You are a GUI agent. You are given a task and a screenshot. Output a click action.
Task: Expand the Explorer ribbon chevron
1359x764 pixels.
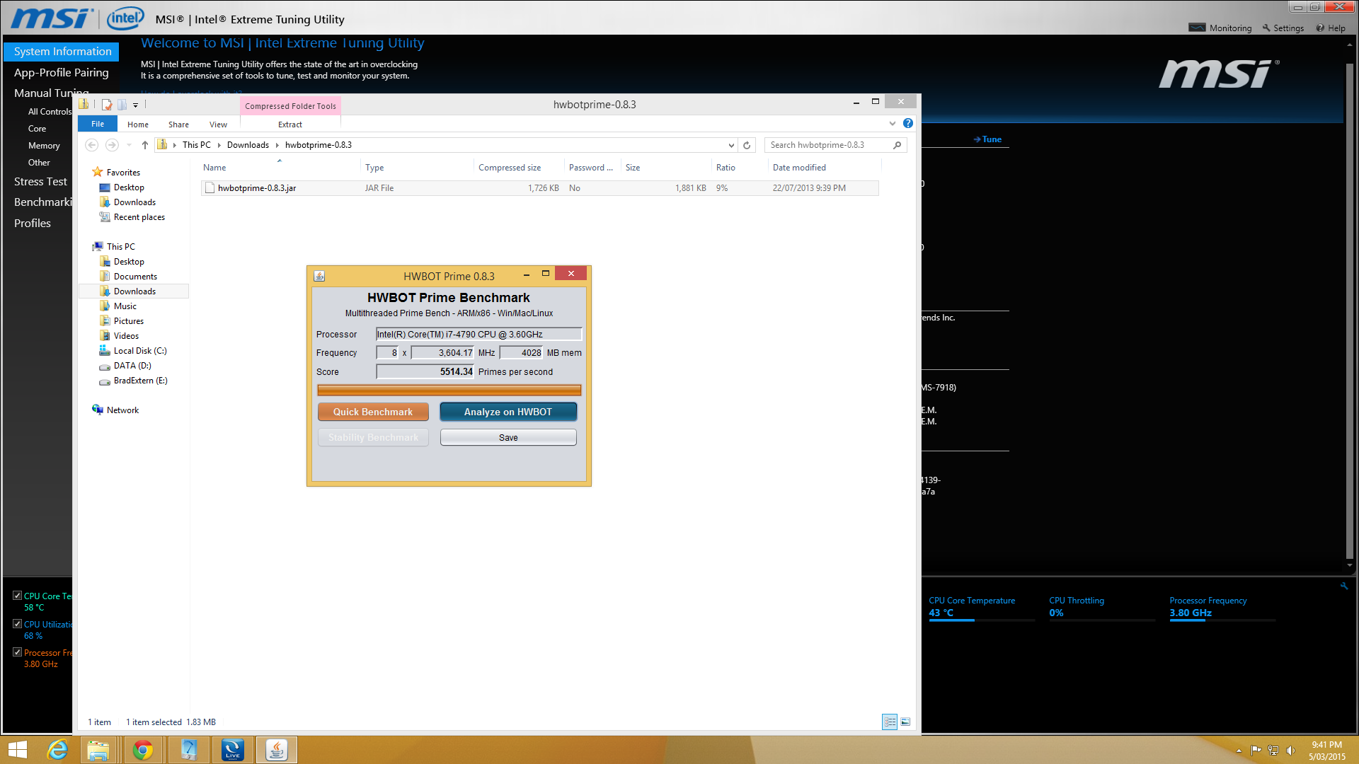tap(893, 123)
